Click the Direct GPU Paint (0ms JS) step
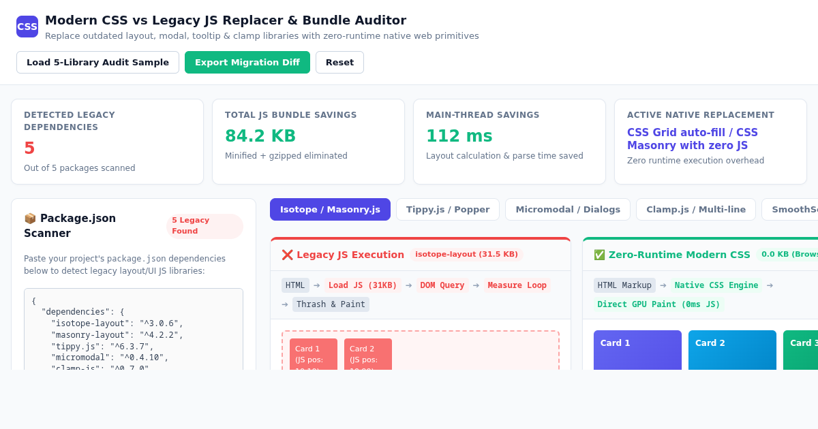Viewport: 818px width, 429px height. pos(658,304)
